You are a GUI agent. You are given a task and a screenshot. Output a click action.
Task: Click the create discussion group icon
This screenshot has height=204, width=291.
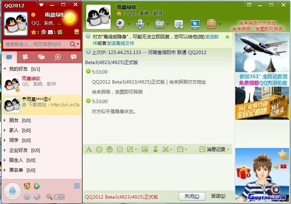coord(179,25)
